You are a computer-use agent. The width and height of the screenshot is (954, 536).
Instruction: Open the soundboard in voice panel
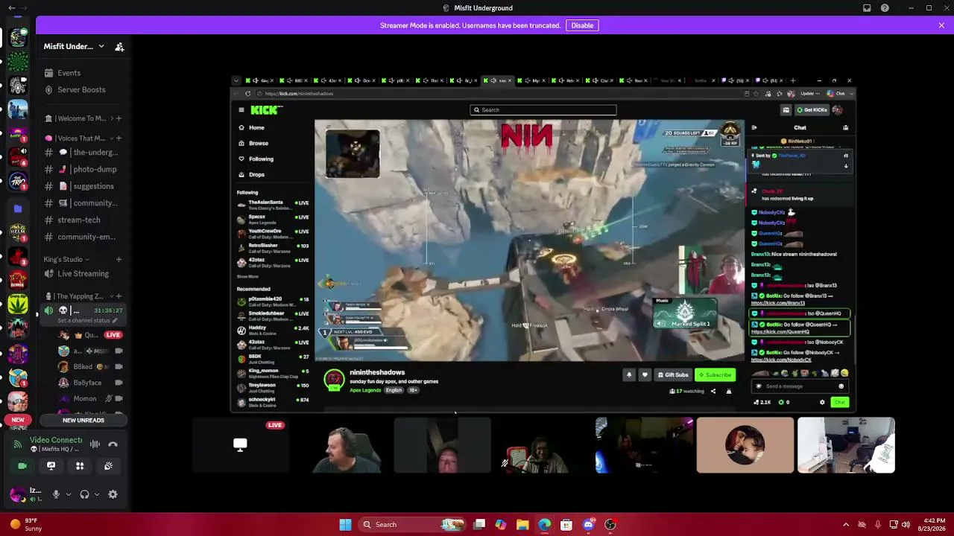(108, 466)
